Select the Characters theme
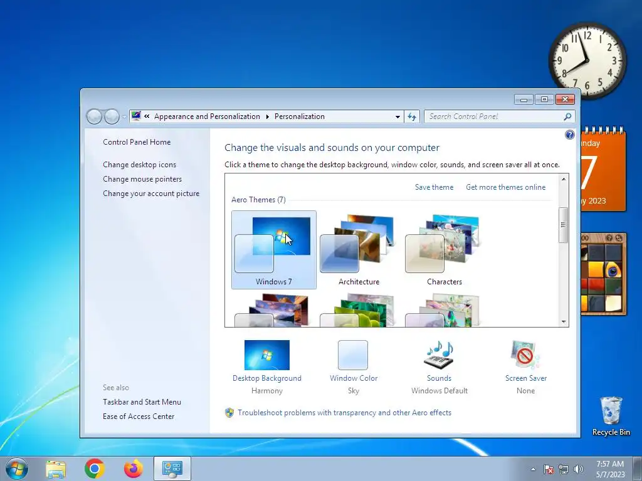Image resolution: width=642 pixels, height=481 pixels. tap(444, 249)
